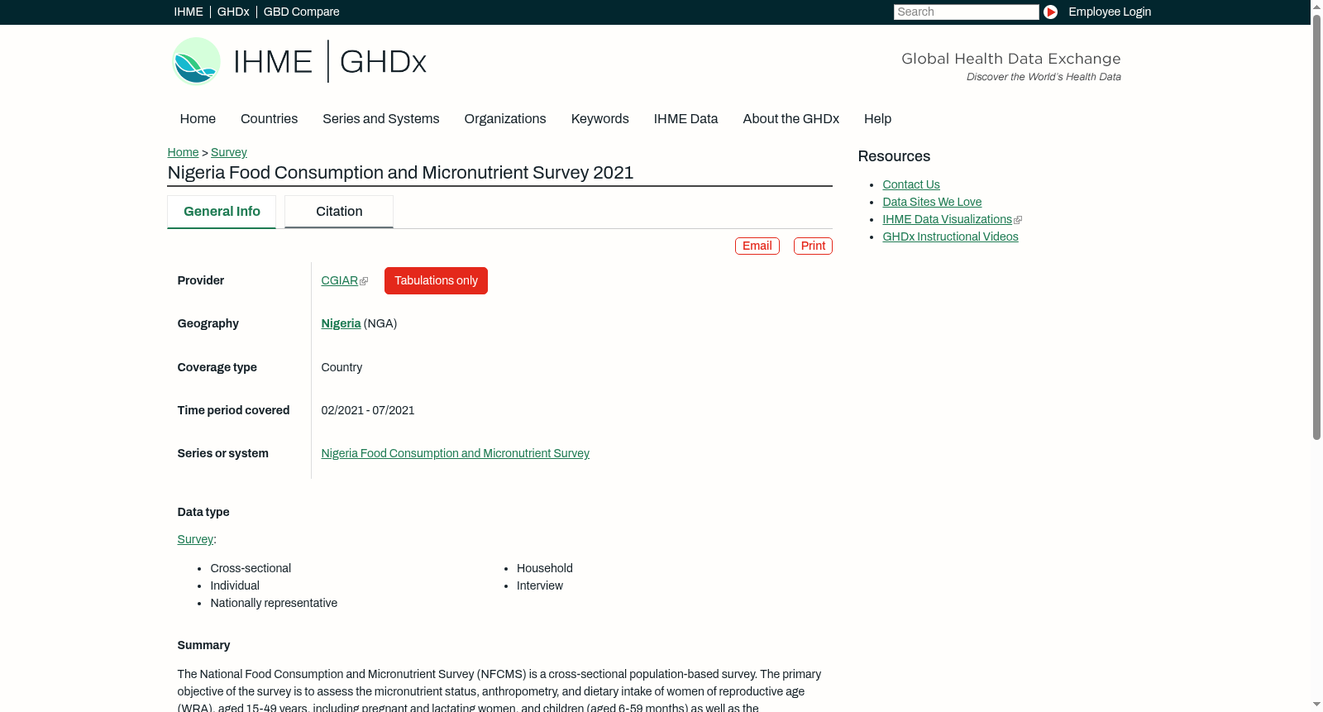Open the Countries menu item

click(x=269, y=119)
